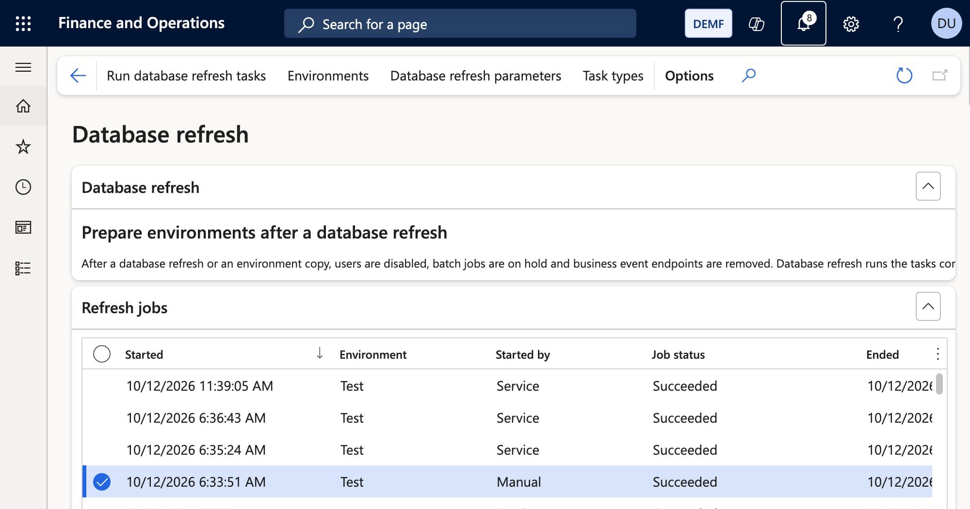Switch to the Options tab
The width and height of the screenshot is (970, 509).
(689, 76)
